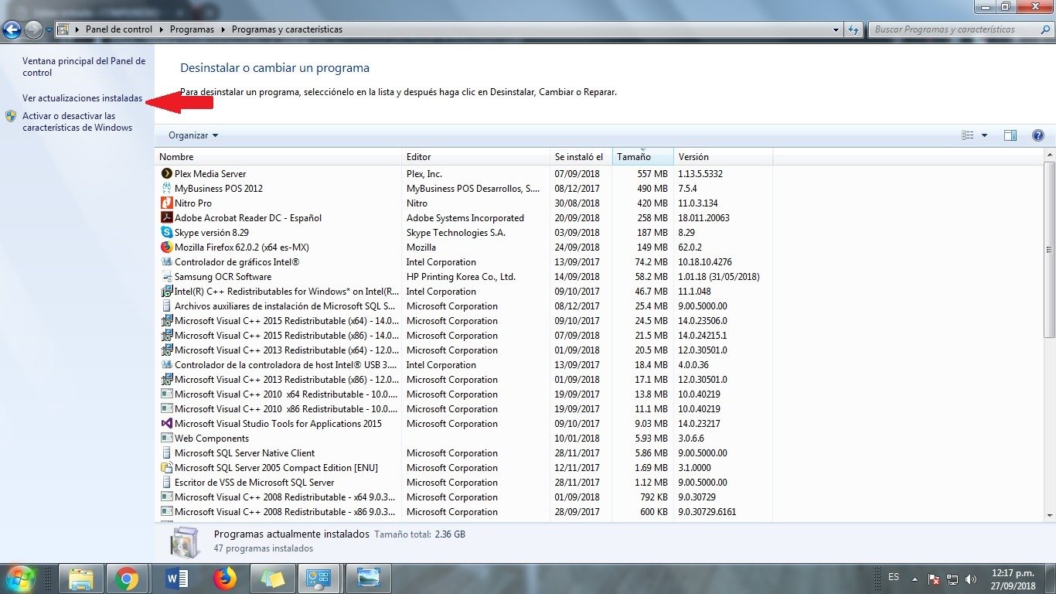Select the Skype versión 8.29 icon

pos(167,233)
